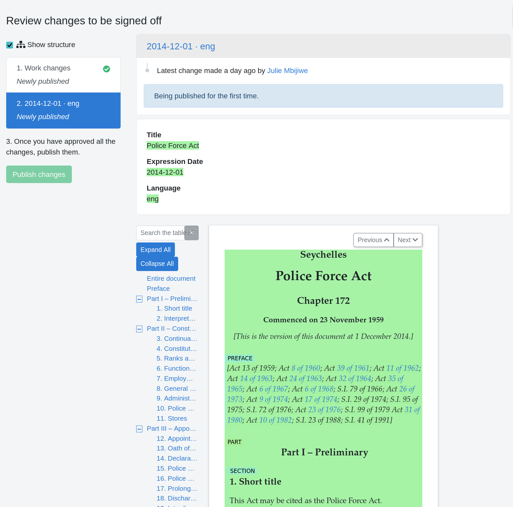Click the structure hierarchy icon
513x507 pixels.
tap(21, 45)
